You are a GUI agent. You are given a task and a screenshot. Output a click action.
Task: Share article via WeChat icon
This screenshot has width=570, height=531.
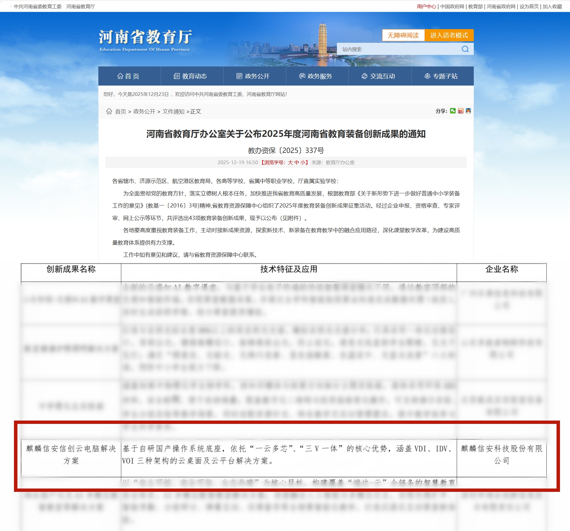[453, 111]
